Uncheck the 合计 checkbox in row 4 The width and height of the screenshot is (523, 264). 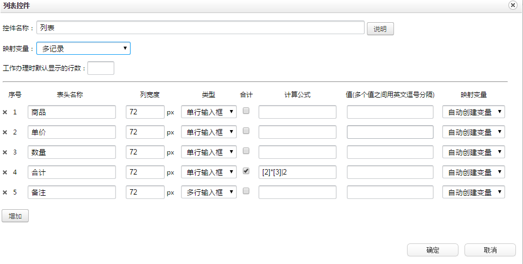(x=246, y=171)
